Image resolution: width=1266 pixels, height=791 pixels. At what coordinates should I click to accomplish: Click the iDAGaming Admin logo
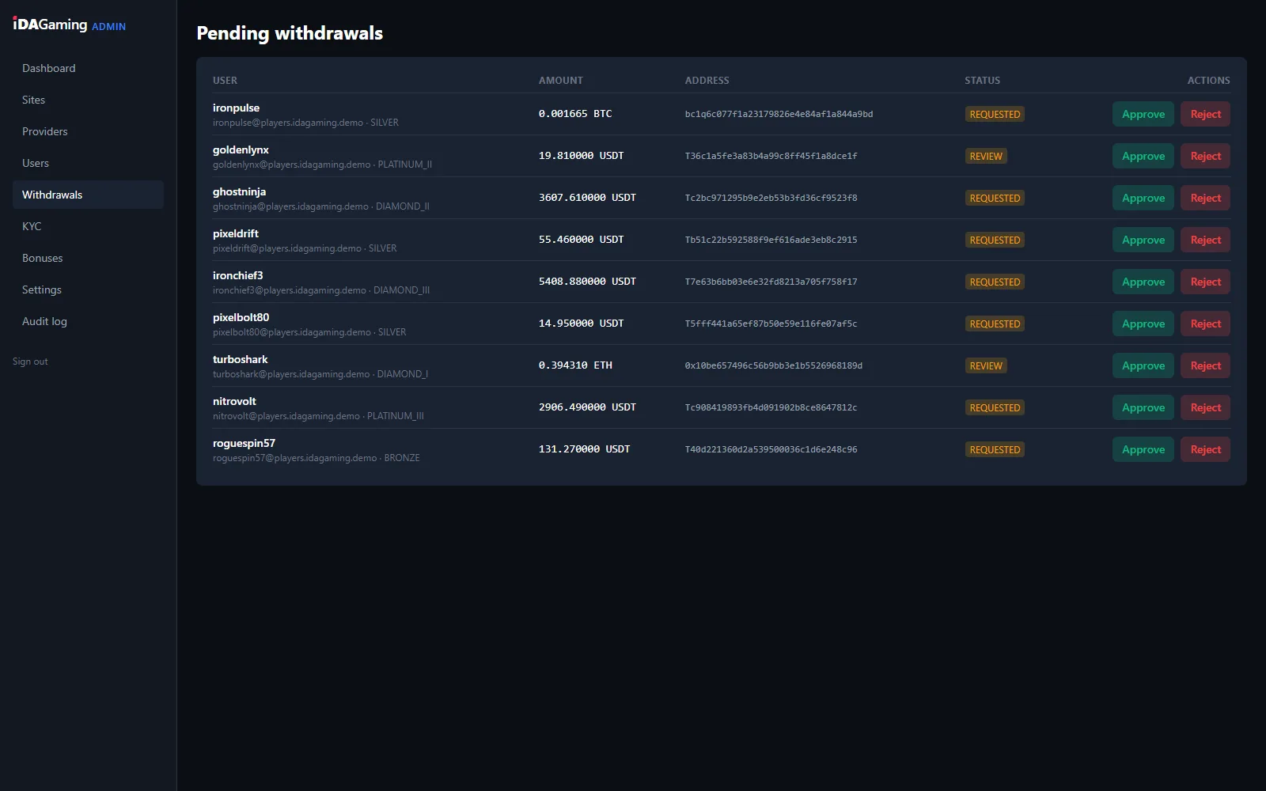tap(69, 25)
